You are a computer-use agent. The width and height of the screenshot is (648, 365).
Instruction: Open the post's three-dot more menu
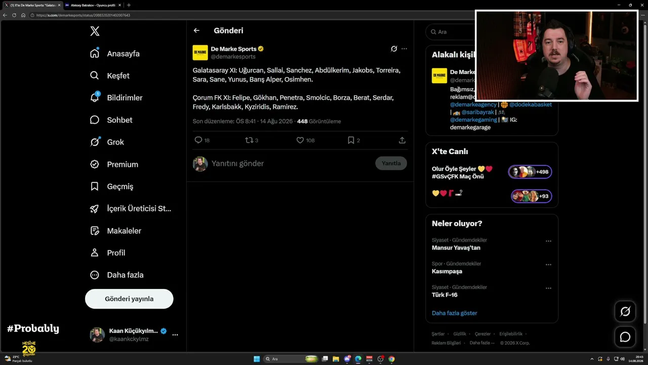click(404, 49)
